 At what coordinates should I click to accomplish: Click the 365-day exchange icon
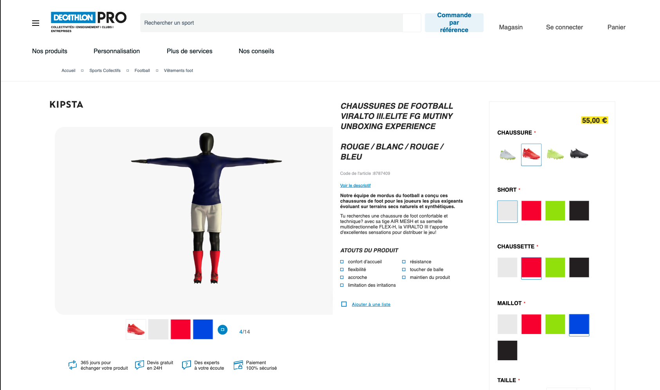72,365
